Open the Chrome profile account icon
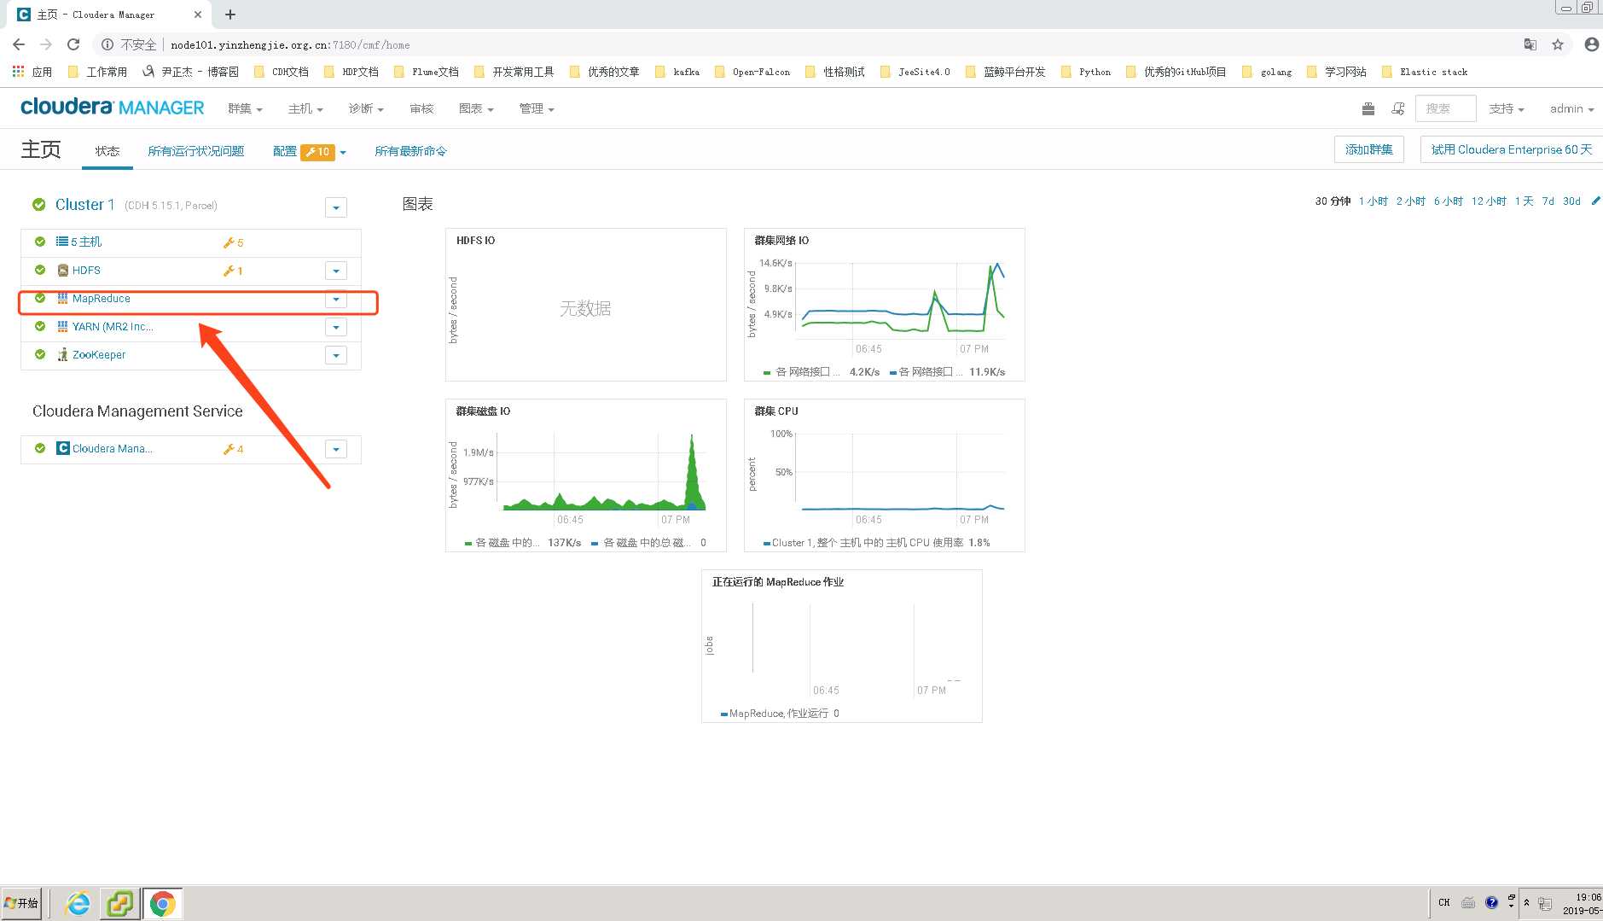Viewport: 1603px width, 921px height. [x=1591, y=44]
